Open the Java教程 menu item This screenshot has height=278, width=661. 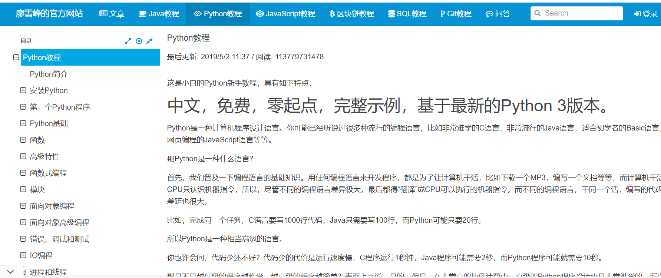(x=159, y=14)
